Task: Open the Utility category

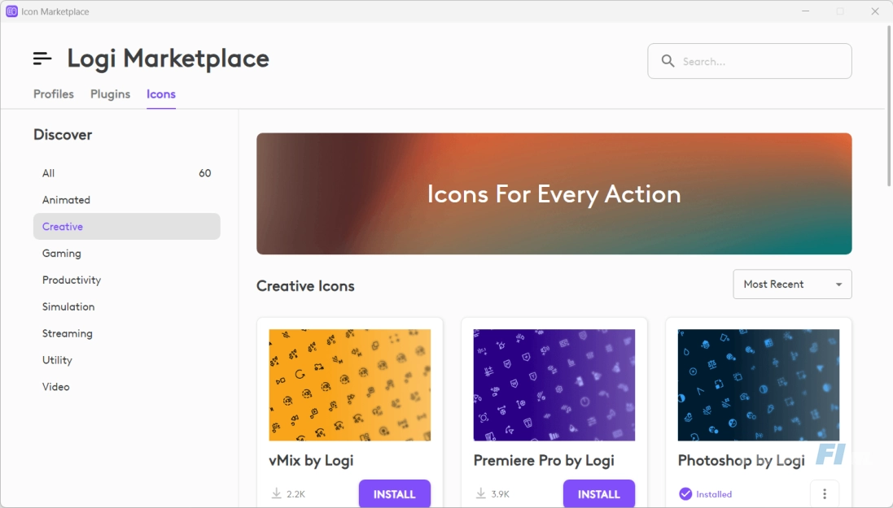Action: pos(126,360)
